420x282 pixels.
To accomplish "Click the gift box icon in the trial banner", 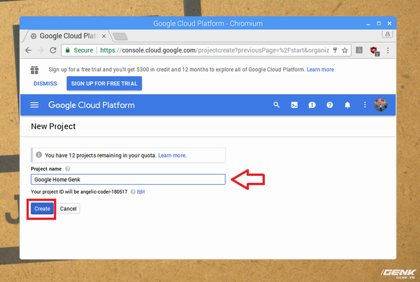I will coord(34,70).
